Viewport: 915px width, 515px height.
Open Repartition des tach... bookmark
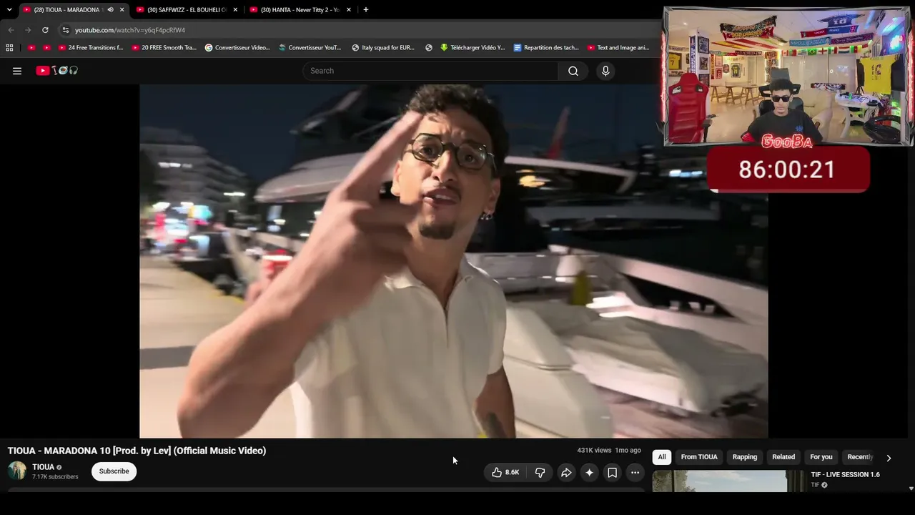click(546, 48)
